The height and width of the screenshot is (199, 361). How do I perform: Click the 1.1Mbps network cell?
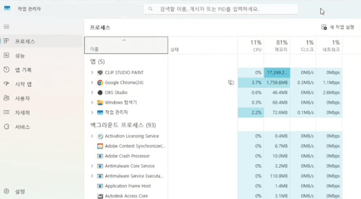[329, 83]
